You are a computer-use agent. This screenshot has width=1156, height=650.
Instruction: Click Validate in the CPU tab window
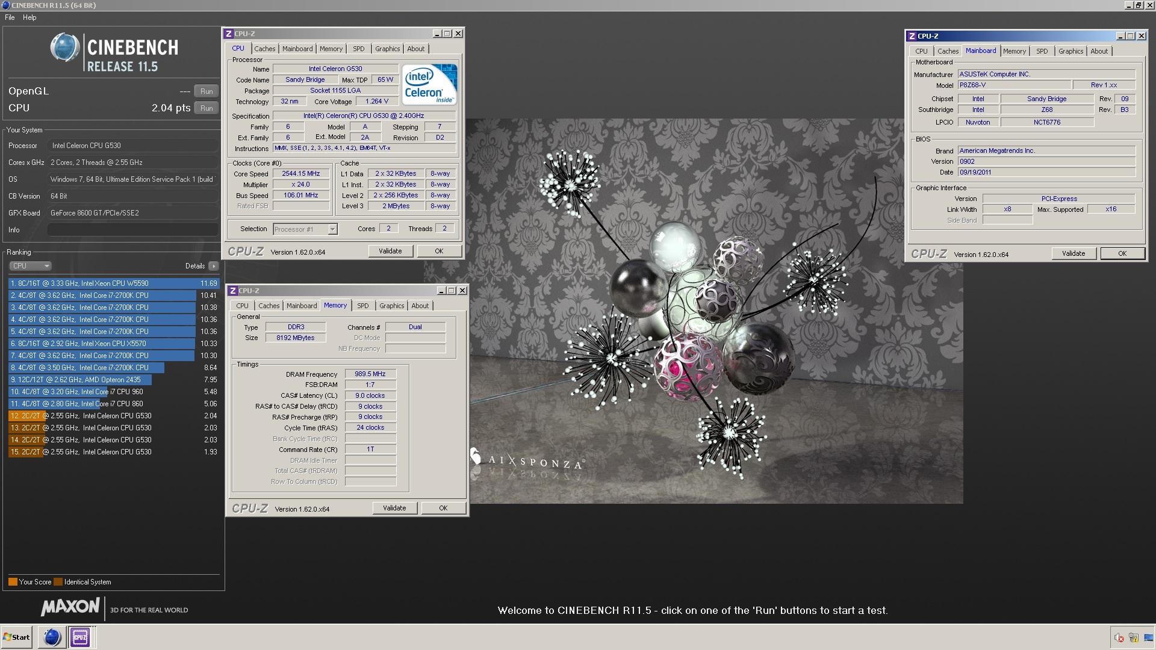(390, 251)
